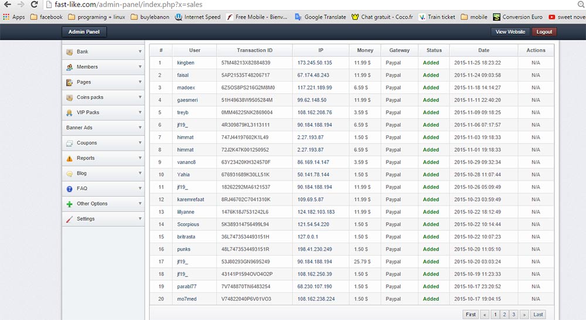Click transaction ID 57M48213X82884839

click(246, 63)
